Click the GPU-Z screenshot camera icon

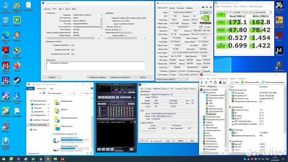[x=203, y=7]
